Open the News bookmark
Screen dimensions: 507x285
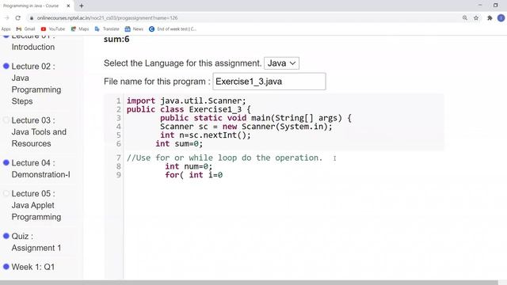[x=134, y=29]
